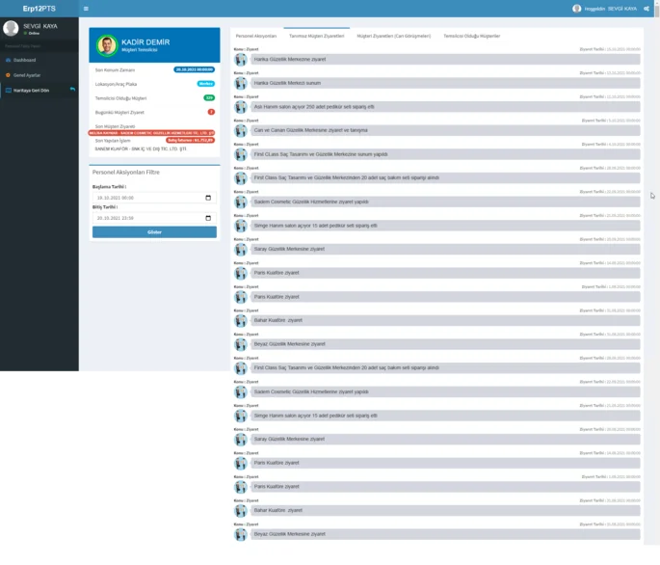The width and height of the screenshot is (660, 565).
Task: Toggle the sidebar with the hamburger icon
Action: (x=86, y=9)
